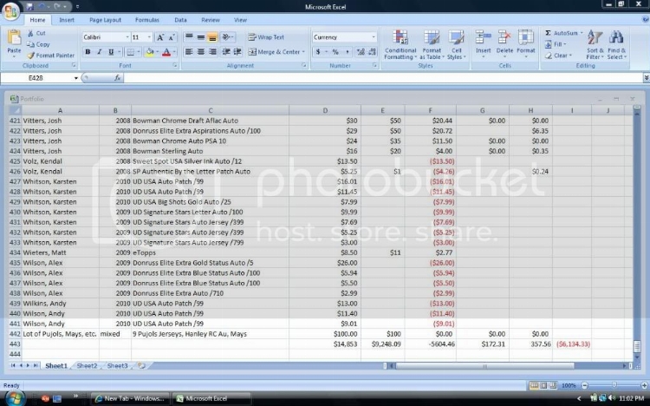Viewport: 650px width, 406px height.
Task: Click Increase Indent icon
Action: [237, 52]
